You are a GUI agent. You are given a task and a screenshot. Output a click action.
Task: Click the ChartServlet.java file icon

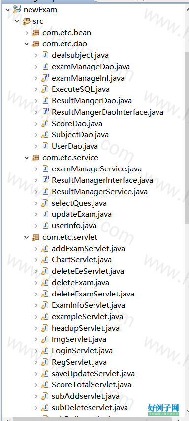[45, 260]
